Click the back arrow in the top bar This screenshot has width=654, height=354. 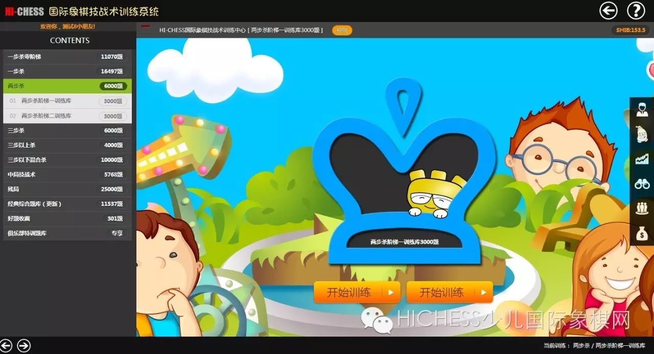pyautogui.click(x=608, y=10)
